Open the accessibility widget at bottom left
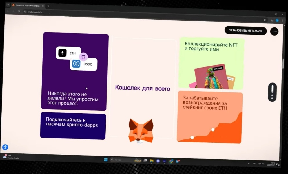Screen dimensions: 288x174 coord(5,147)
